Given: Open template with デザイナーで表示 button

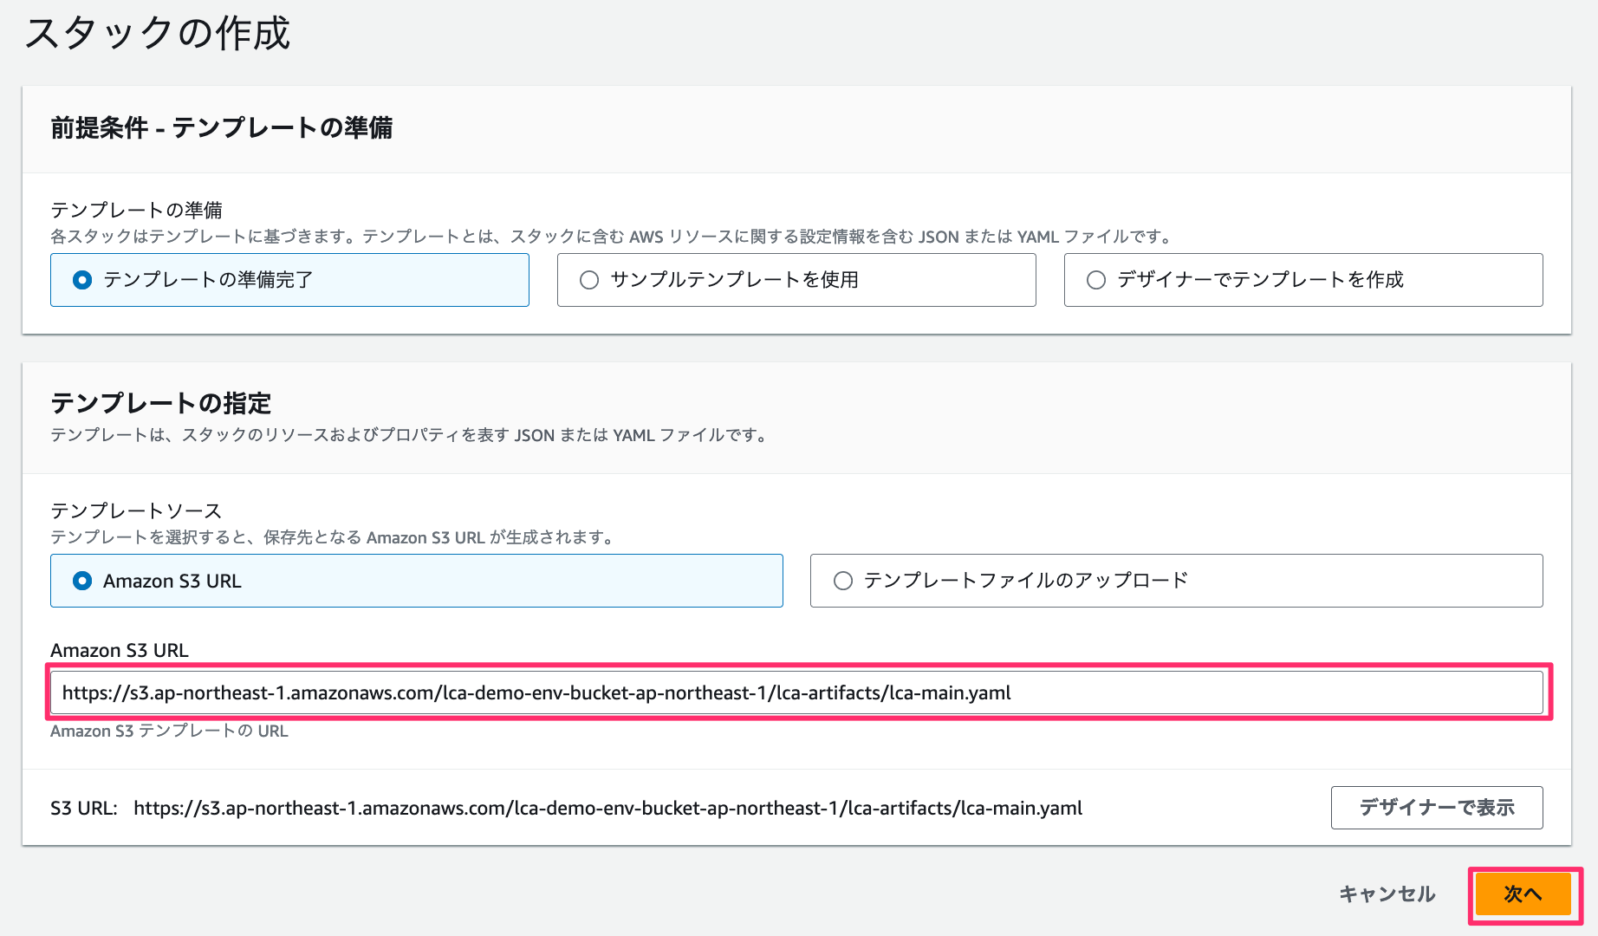Looking at the screenshot, I should (x=1437, y=808).
